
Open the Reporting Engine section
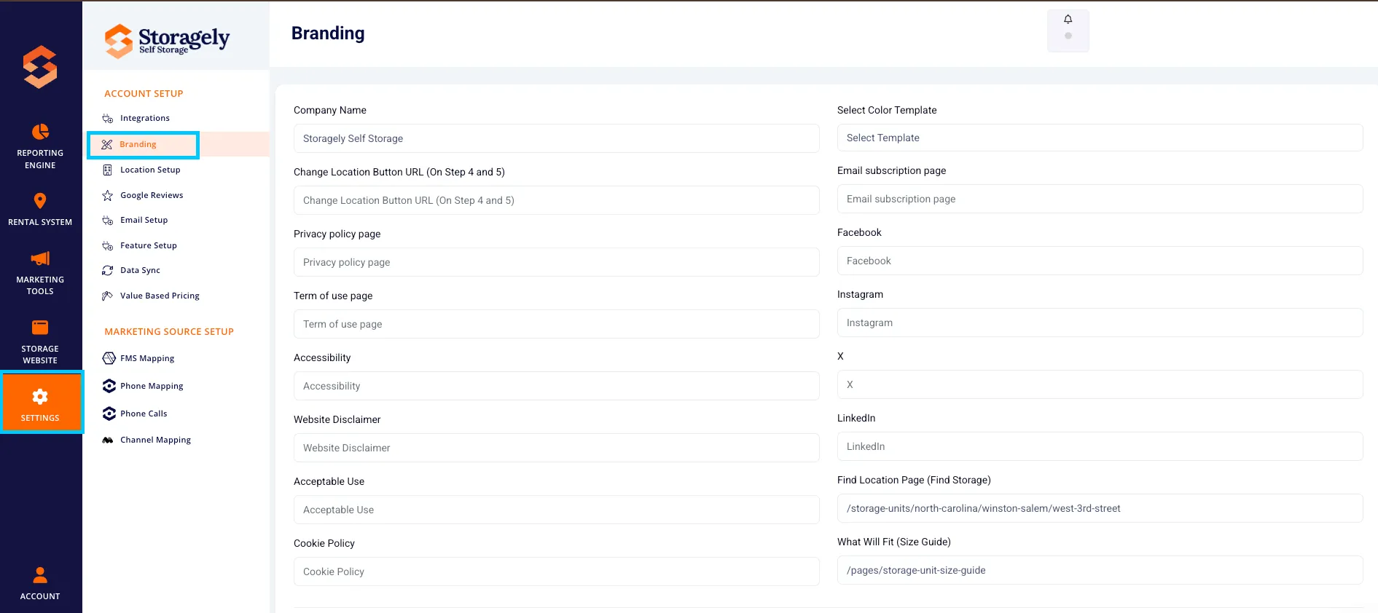click(x=40, y=146)
